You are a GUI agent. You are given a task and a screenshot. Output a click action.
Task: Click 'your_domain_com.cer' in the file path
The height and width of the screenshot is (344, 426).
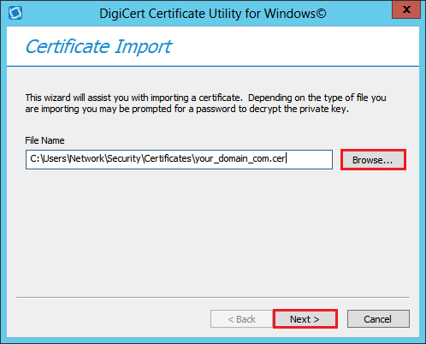tap(240, 158)
